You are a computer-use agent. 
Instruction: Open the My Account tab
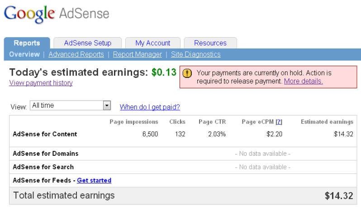(152, 43)
